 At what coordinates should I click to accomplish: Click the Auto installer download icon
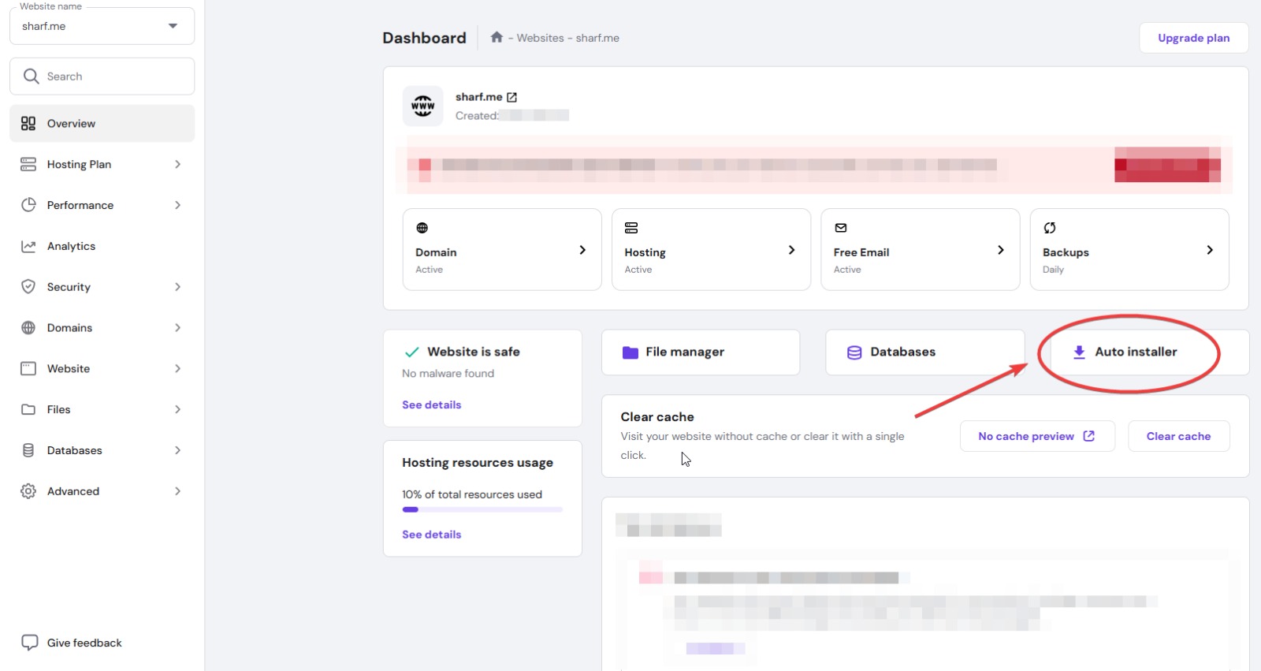tap(1079, 352)
